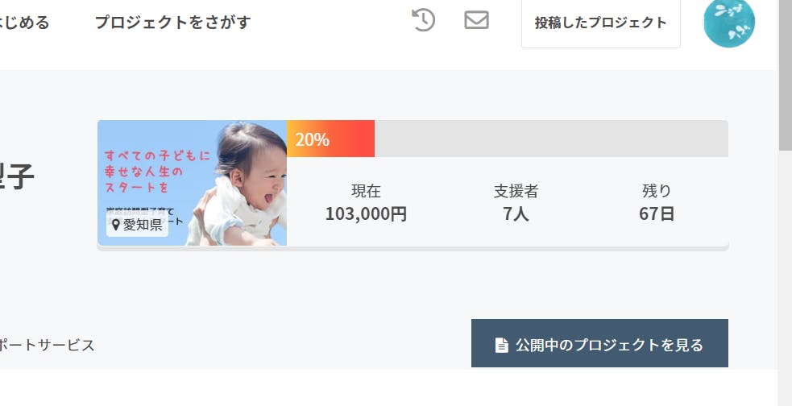Open the browsing history clock icon
Viewport: 792px width, 406px height.
(423, 20)
